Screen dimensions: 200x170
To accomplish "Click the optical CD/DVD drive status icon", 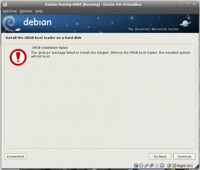I will (x=141, y=165).
